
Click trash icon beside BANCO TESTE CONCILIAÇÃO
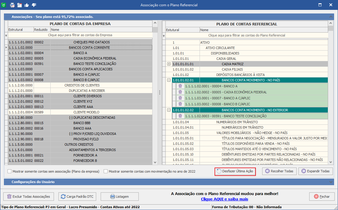click(x=180, y=116)
